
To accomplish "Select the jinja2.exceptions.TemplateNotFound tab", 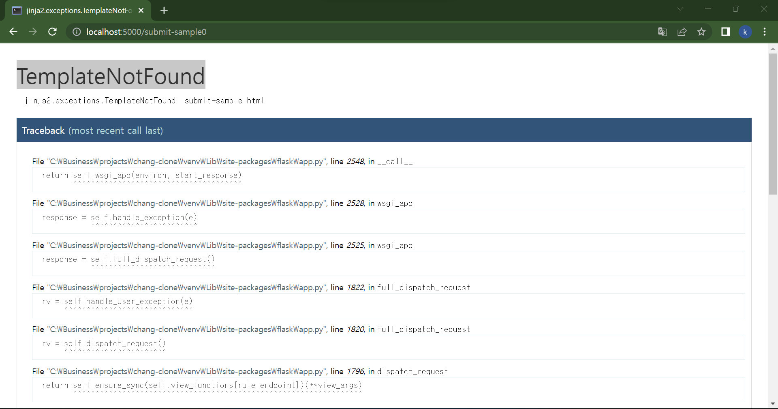I will click(78, 11).
